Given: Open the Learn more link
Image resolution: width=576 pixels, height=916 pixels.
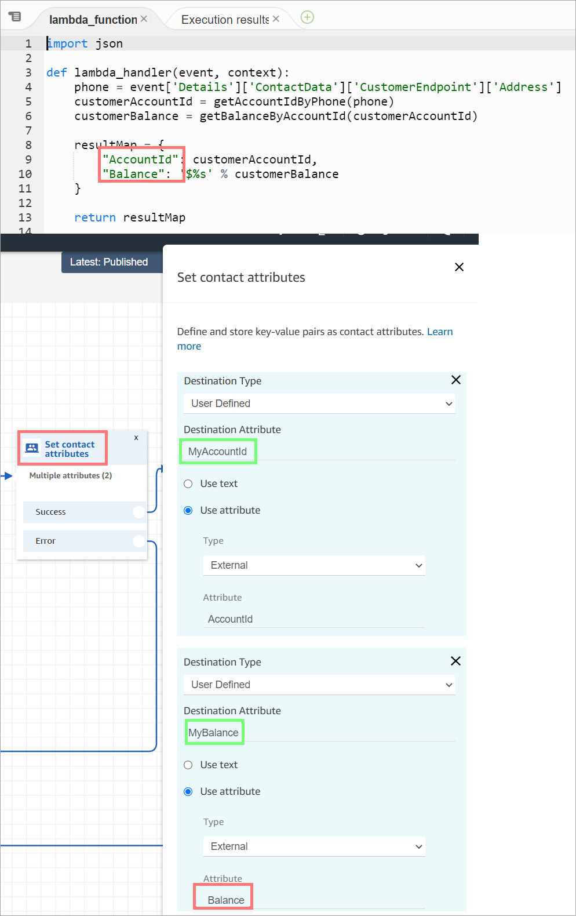Looking at the screenshot, I should [x=439, y=332].
